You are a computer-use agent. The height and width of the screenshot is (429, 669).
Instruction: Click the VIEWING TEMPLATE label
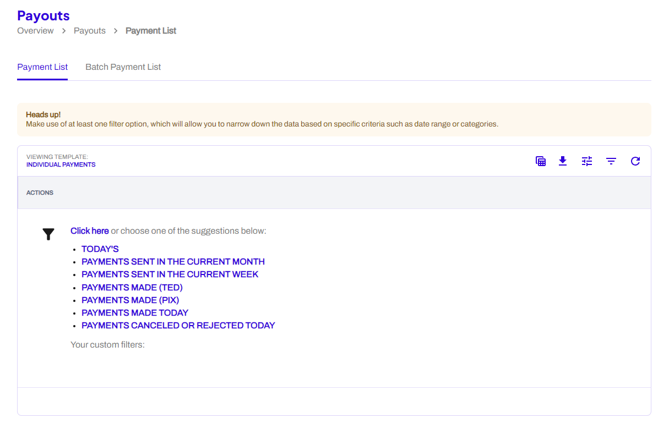pos(57,157)
